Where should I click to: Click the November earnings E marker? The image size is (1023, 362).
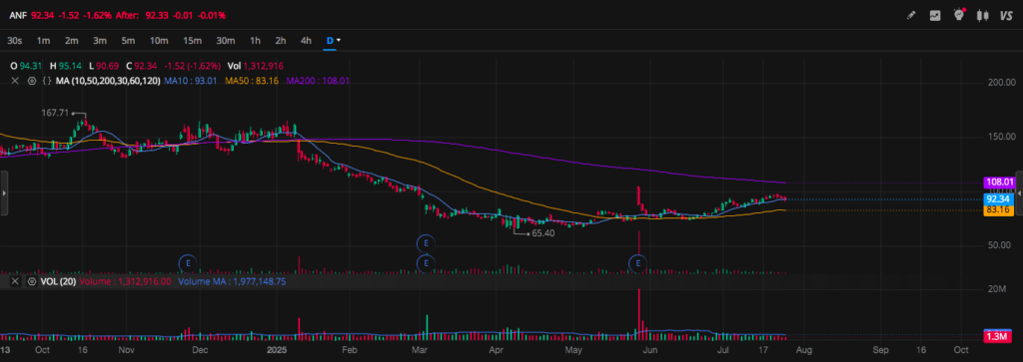click(x=188, y=263)
